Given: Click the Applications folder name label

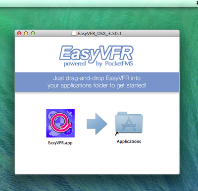Looking at the screenshot, I should point(129,141).
